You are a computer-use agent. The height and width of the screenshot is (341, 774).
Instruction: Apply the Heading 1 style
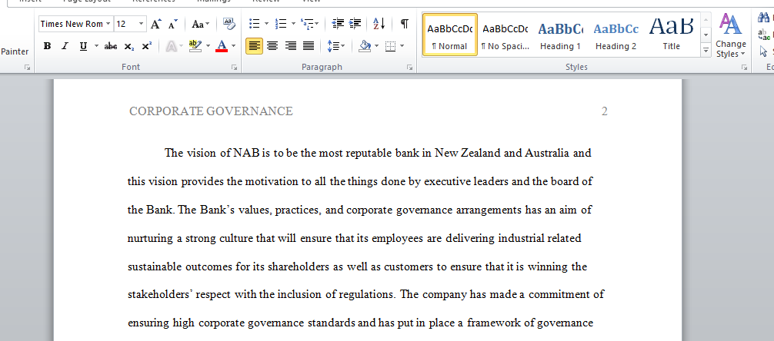[560, 35]
